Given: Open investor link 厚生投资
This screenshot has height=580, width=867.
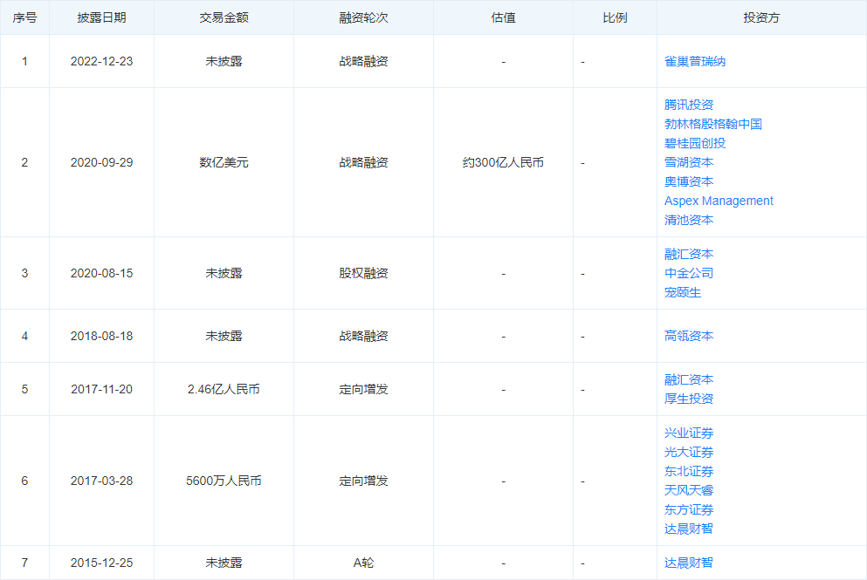Looking at the screenshot, I should [688, 399].
